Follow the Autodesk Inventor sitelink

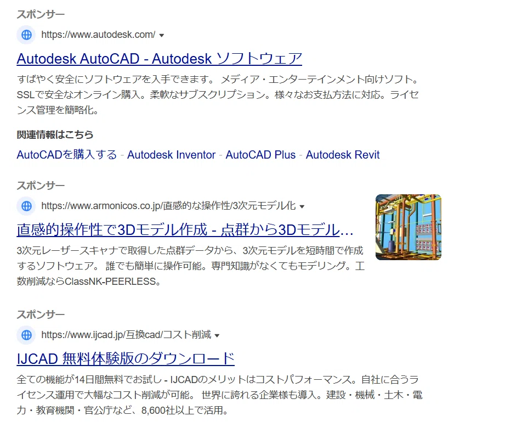(x=171, y=155)
